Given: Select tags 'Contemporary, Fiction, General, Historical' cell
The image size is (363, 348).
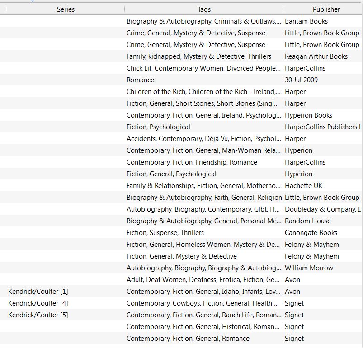Looking at the screenshot, I should [x=203, y=327].
